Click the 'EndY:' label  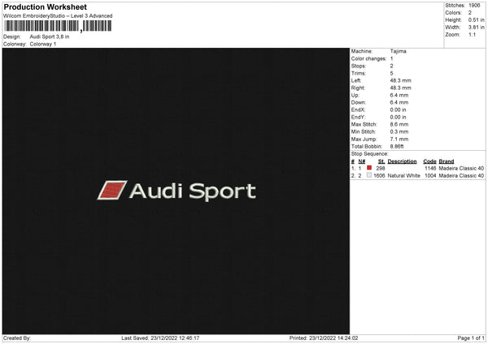click(x=358, y=117)
